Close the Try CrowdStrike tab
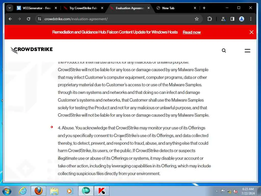261x196 pixels. 102,8
